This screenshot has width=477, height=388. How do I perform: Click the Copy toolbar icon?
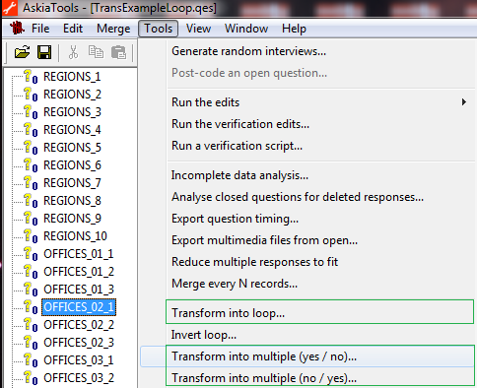(x=96, y=52)
